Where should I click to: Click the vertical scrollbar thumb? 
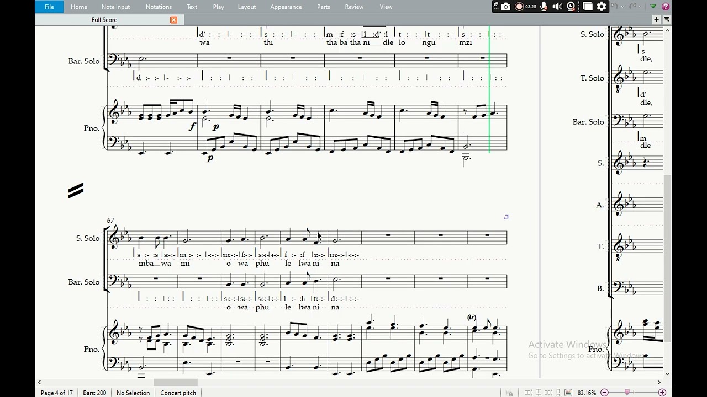click(x=667, y=257)
